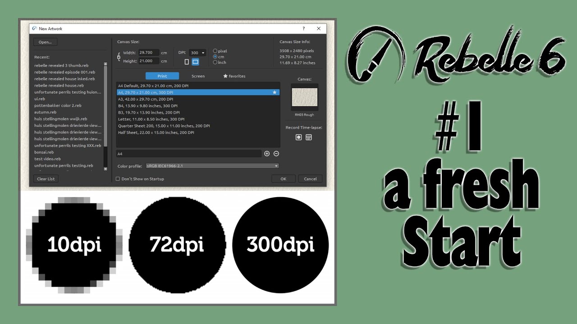Confirm with the OK button
The image size is (577, 324).
click(283, 179)
